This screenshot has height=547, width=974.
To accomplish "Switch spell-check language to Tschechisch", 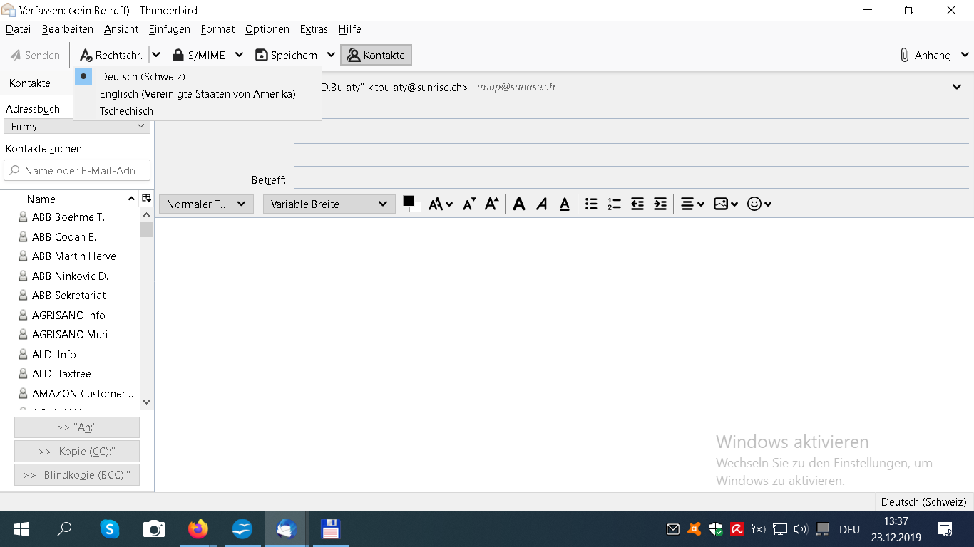I will [126, 110].
